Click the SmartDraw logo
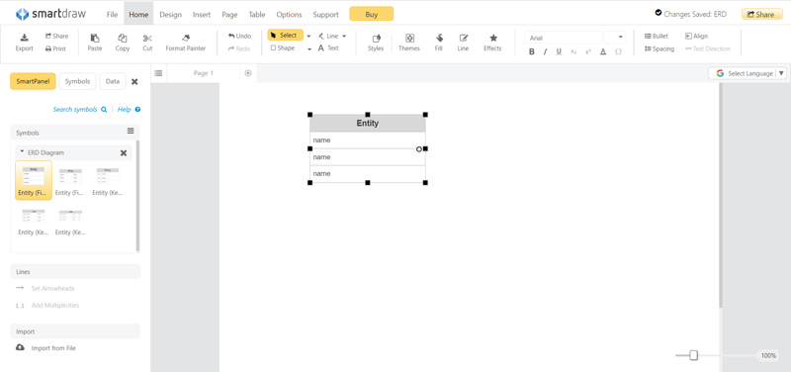 click(51, 14)
